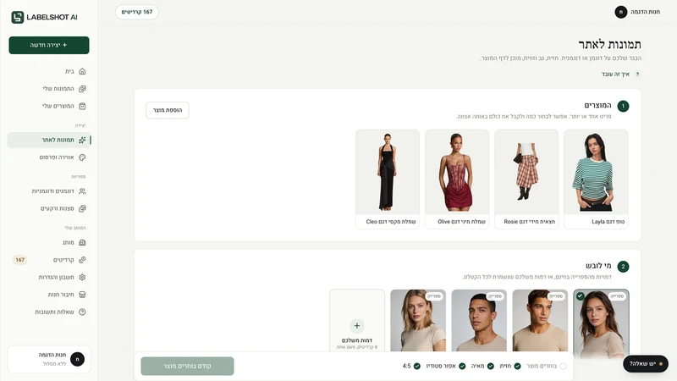Open חשבון והגדרות
This screenshot has height=381, width=677.
pos(49,277)
